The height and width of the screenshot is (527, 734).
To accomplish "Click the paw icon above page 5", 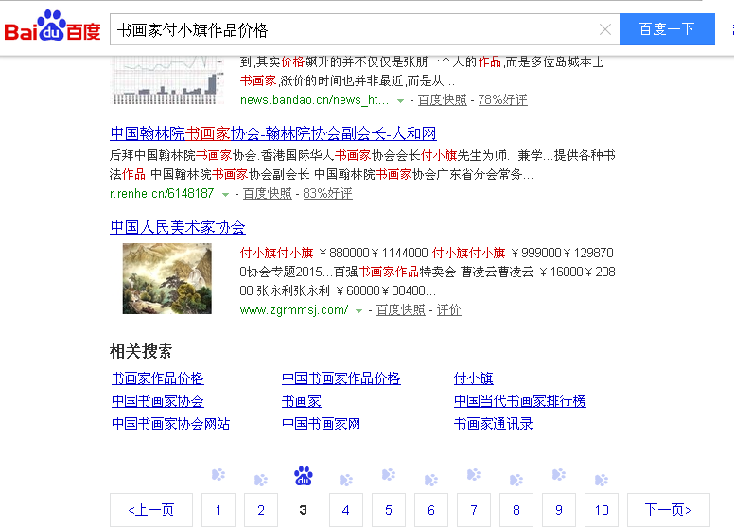I will [389, 475].
